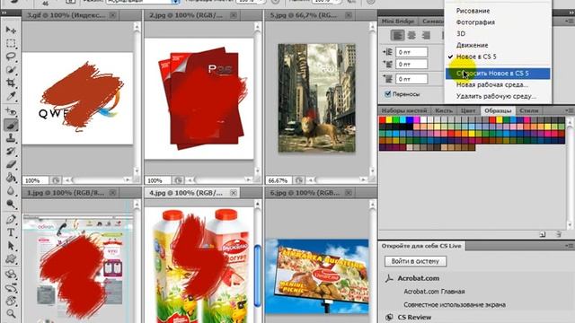The height and width of the screenshot is (323, 575).
Task: Open status info menu of 2.jpg window
Action: coord(178,180)
